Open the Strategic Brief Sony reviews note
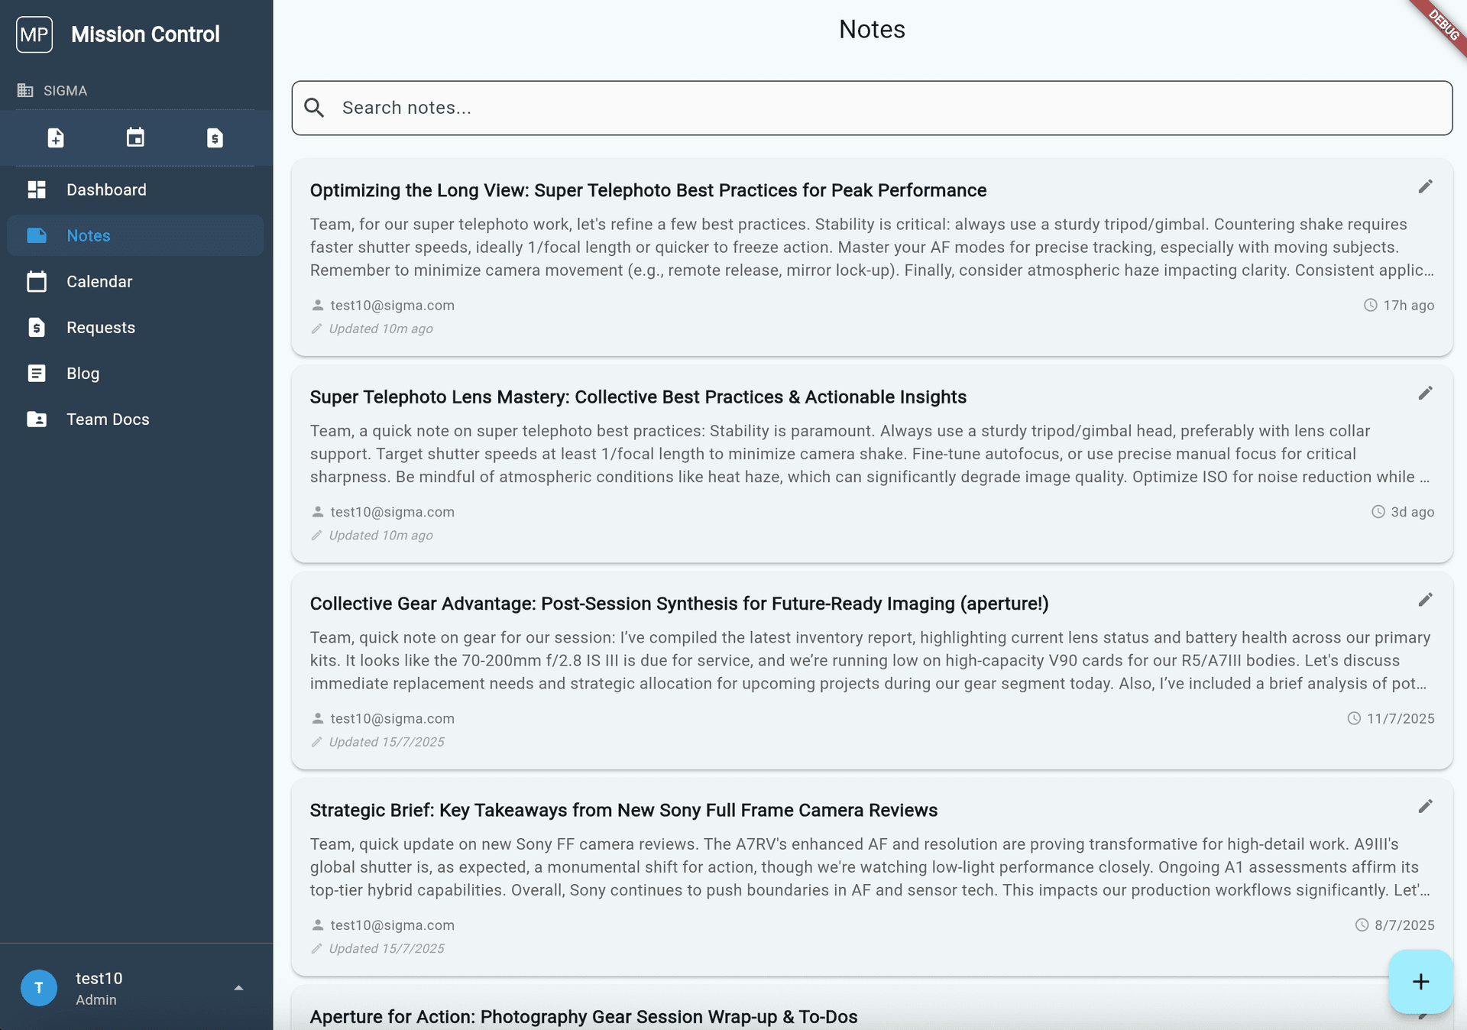 623,810
